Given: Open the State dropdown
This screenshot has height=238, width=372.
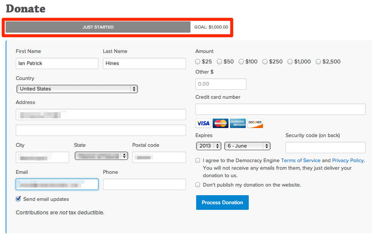Looking at the screenshot, I should [x=101, y=156].
